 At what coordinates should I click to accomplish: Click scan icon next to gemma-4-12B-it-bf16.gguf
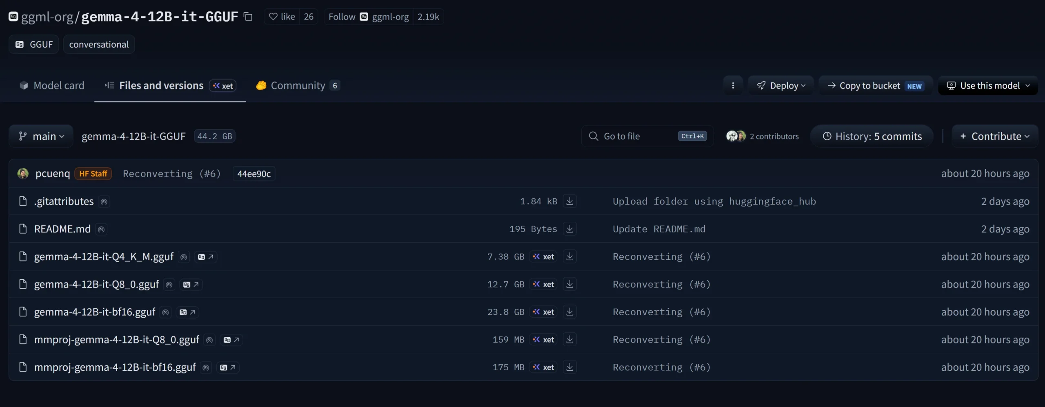165,313
